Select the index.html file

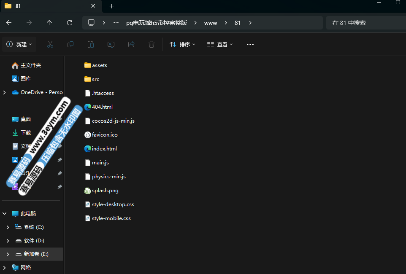coord(104,148)
